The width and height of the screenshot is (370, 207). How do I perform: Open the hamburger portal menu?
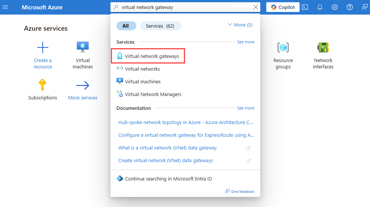[5, 7]
